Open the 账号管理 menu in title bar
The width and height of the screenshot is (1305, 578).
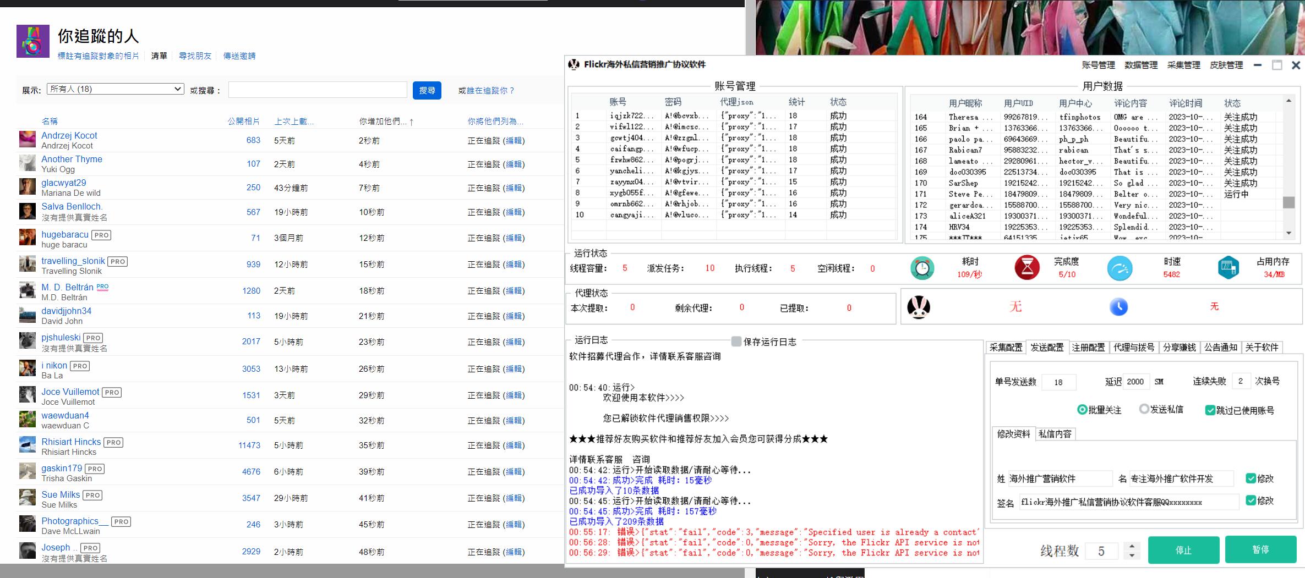tap(1098, 65)
